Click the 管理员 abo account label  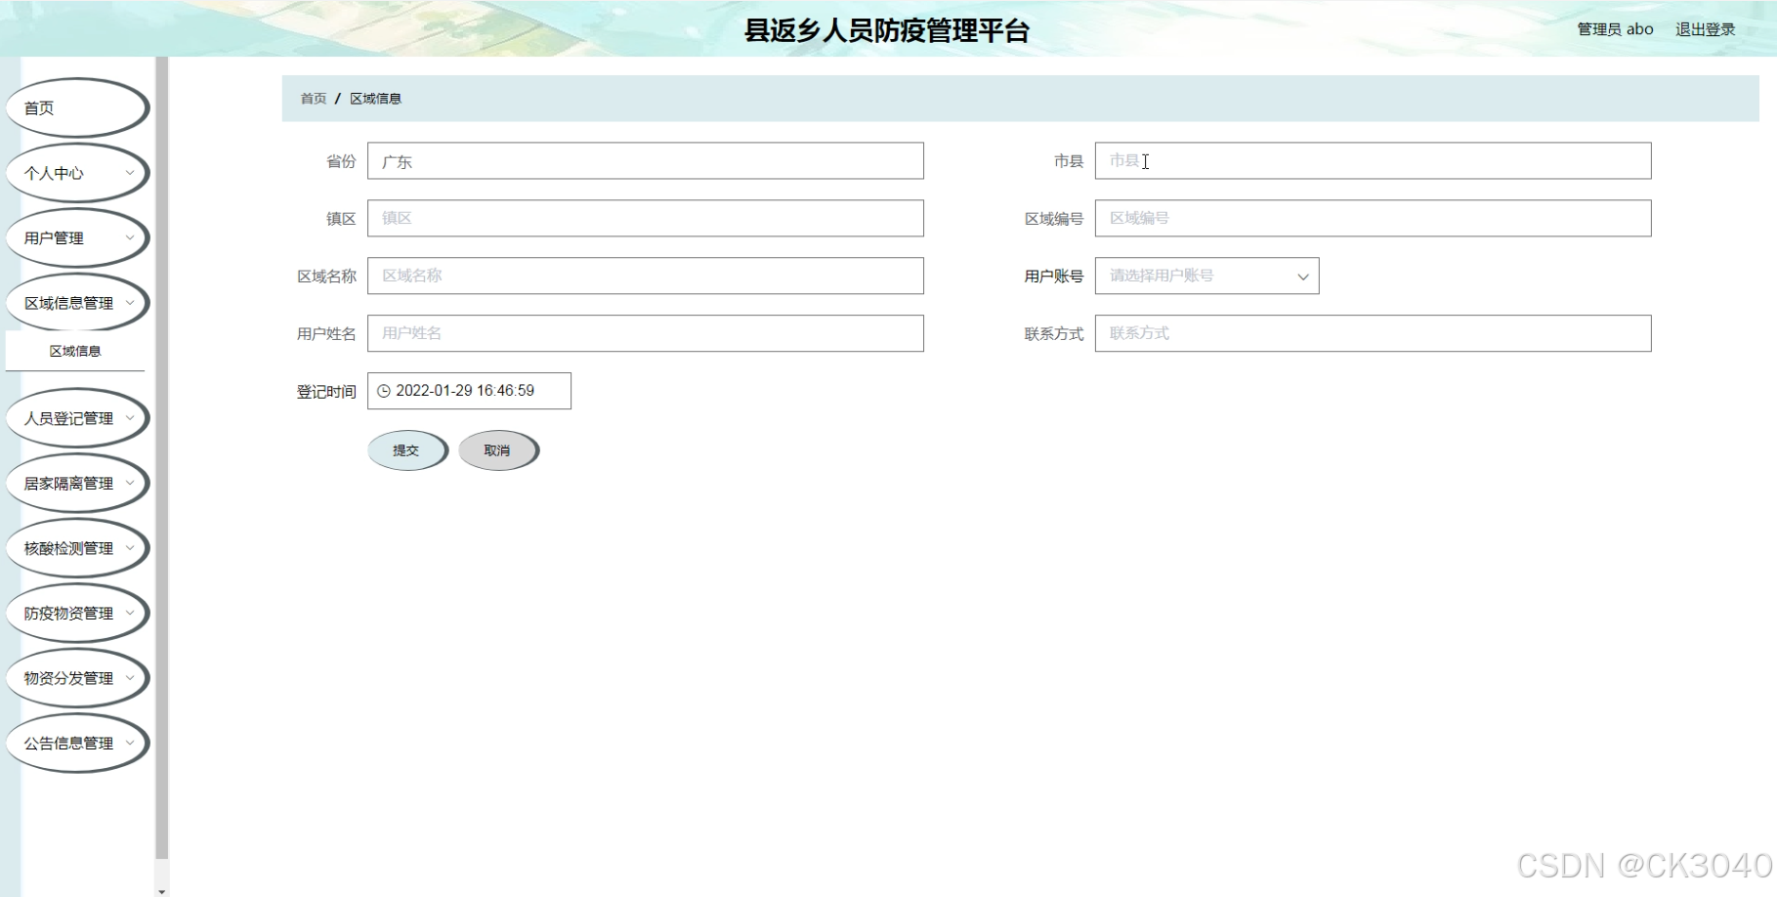tap(1615, 29)
